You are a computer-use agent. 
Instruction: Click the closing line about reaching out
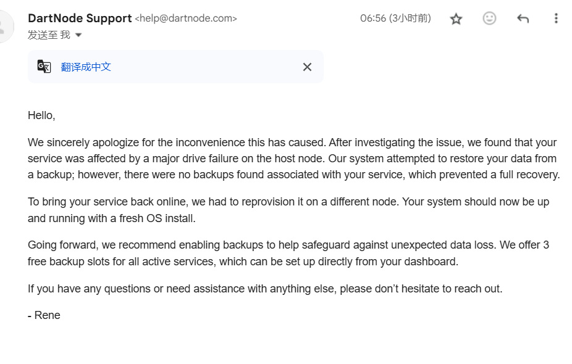point(265,289)
